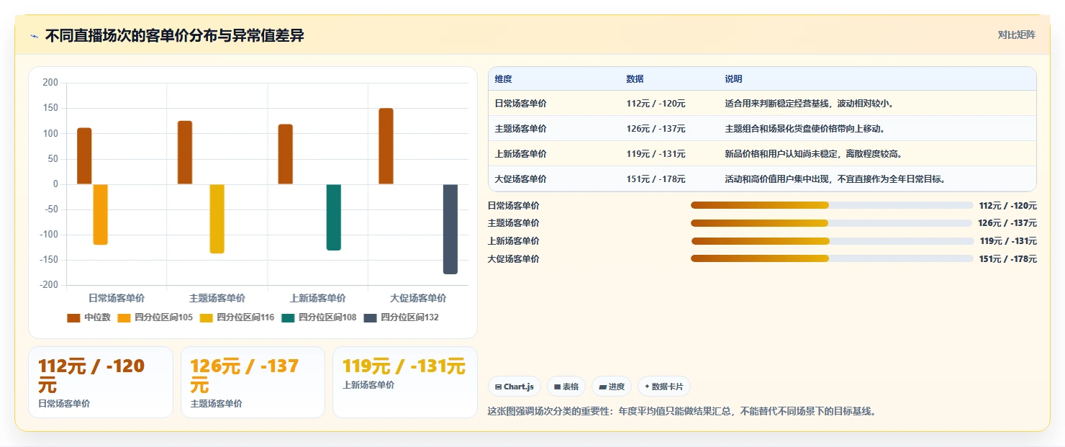Image resolution: width=1065 pixels, height=447 pixels.
Task: Click the 主题场客单价 progress bar
Action: pyautogui.click(x=832, y=223)
